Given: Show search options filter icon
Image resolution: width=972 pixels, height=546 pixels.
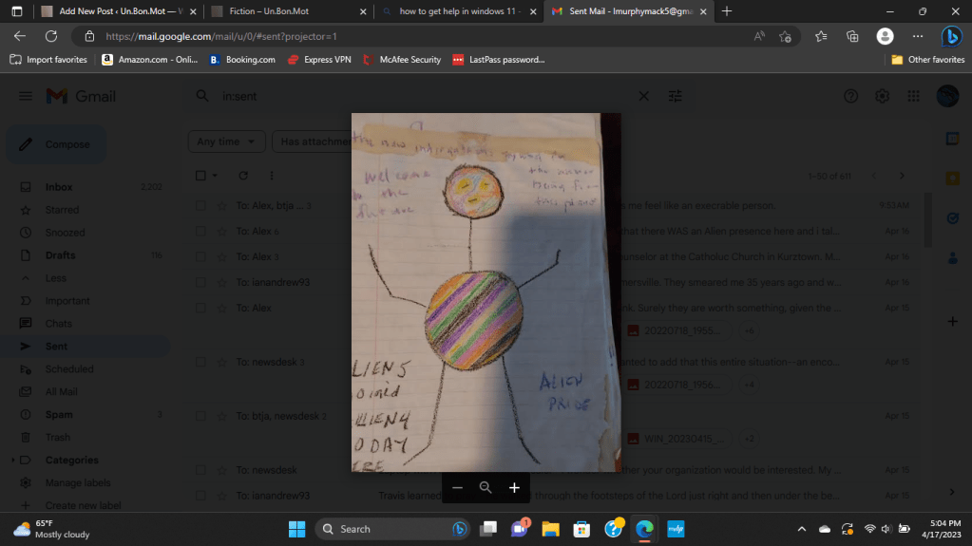Looking at the screenshot, I should (x=676, y=96).
